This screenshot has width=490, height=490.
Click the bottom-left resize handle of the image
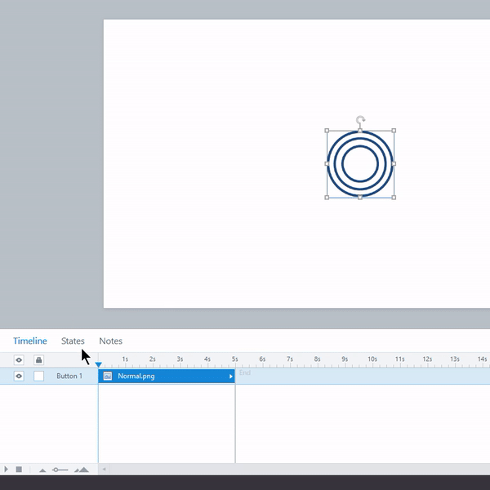pyautogui.click(x=327, y=197)
